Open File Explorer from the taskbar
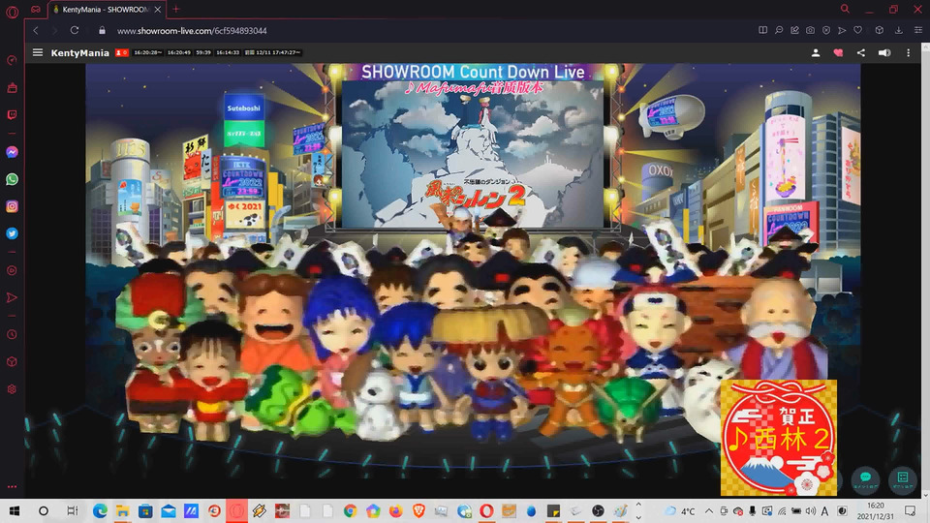Screen dimensions: 930x523 coord(123,510)
